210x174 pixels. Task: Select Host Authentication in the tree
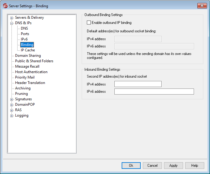pos(31,72)
